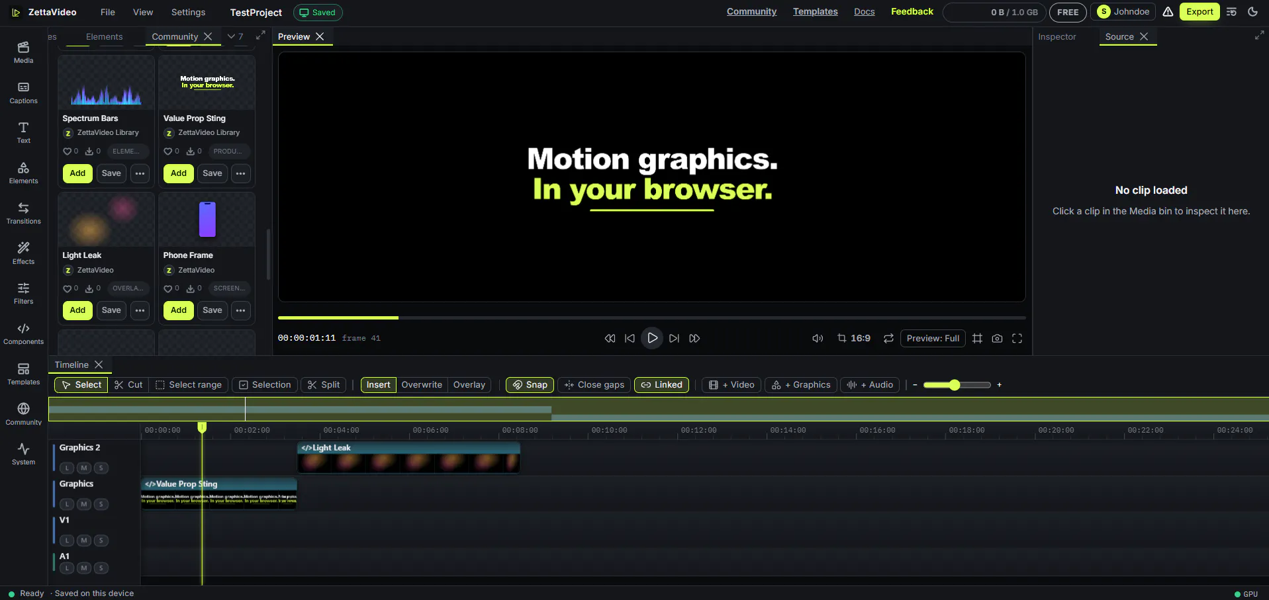Open the layout options icon near Export
This screenshot has height=600, width=1269.
[x=1231, y=12]
